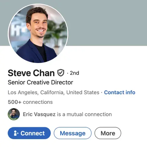View the 500+ connections link
This screenshot has height=147, width=147.
tap(30, 102)
